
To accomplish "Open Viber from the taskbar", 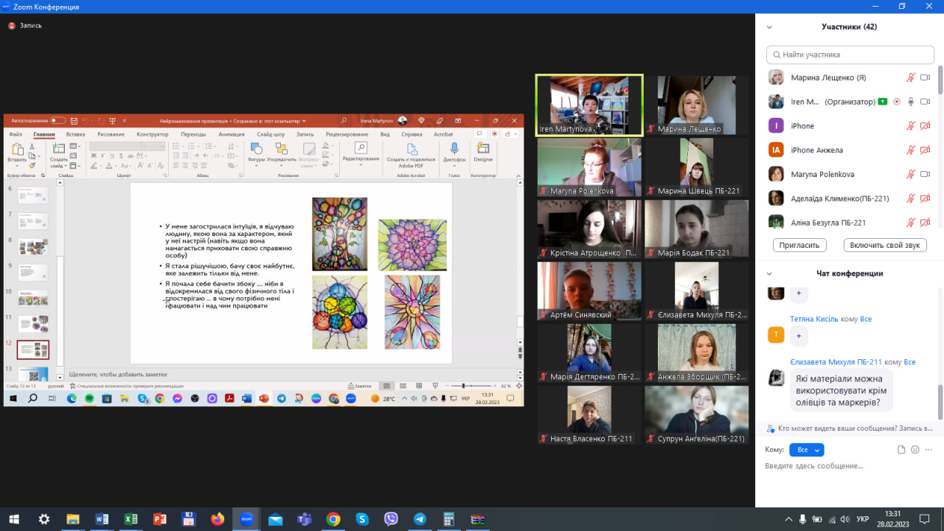I will [391, 519].
